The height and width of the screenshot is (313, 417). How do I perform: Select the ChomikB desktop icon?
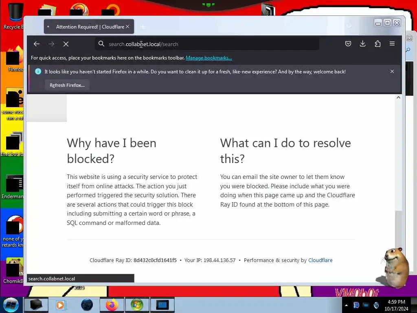pos(13,270)
